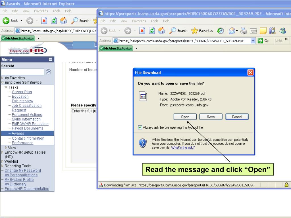Screen dimensions: 291x218
Task: Click the Print icon in the toolbar
Action: 244,30
